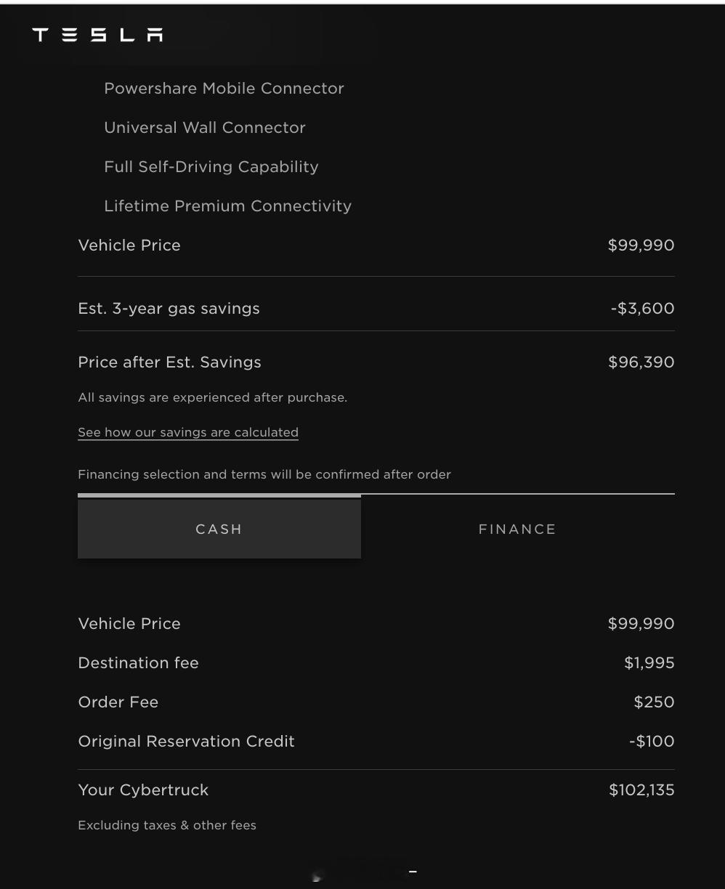This screenshot has height=889, width=725.
Task: Click the Powershare Mobile Connector item
Action: [x=224, y=89]
